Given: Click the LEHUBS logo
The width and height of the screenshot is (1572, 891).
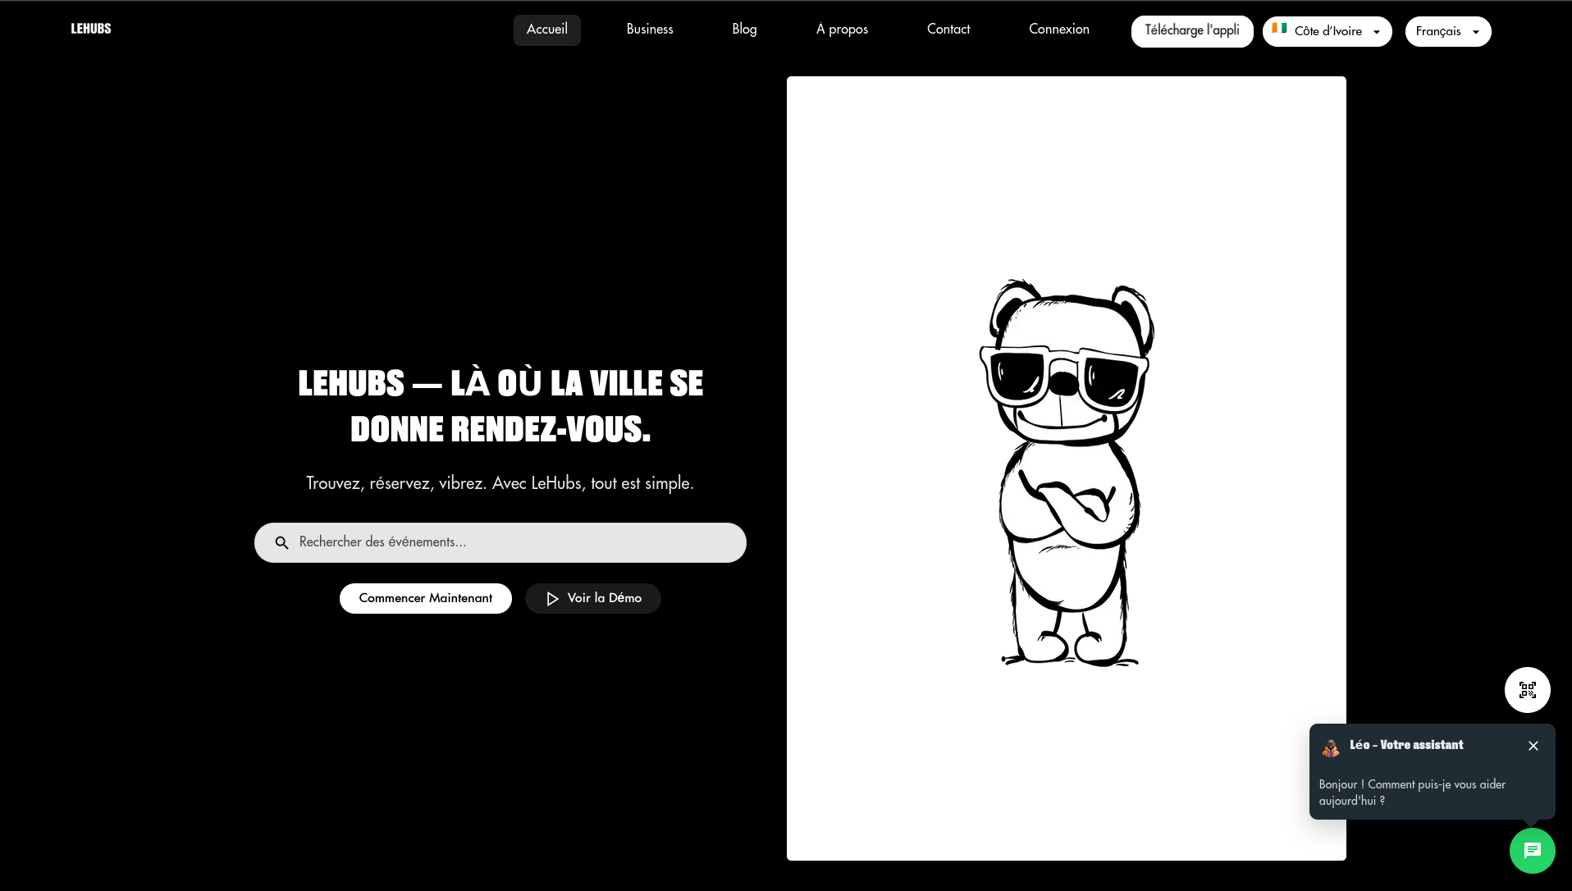Looking at the screenshot, I should [91, 29].
